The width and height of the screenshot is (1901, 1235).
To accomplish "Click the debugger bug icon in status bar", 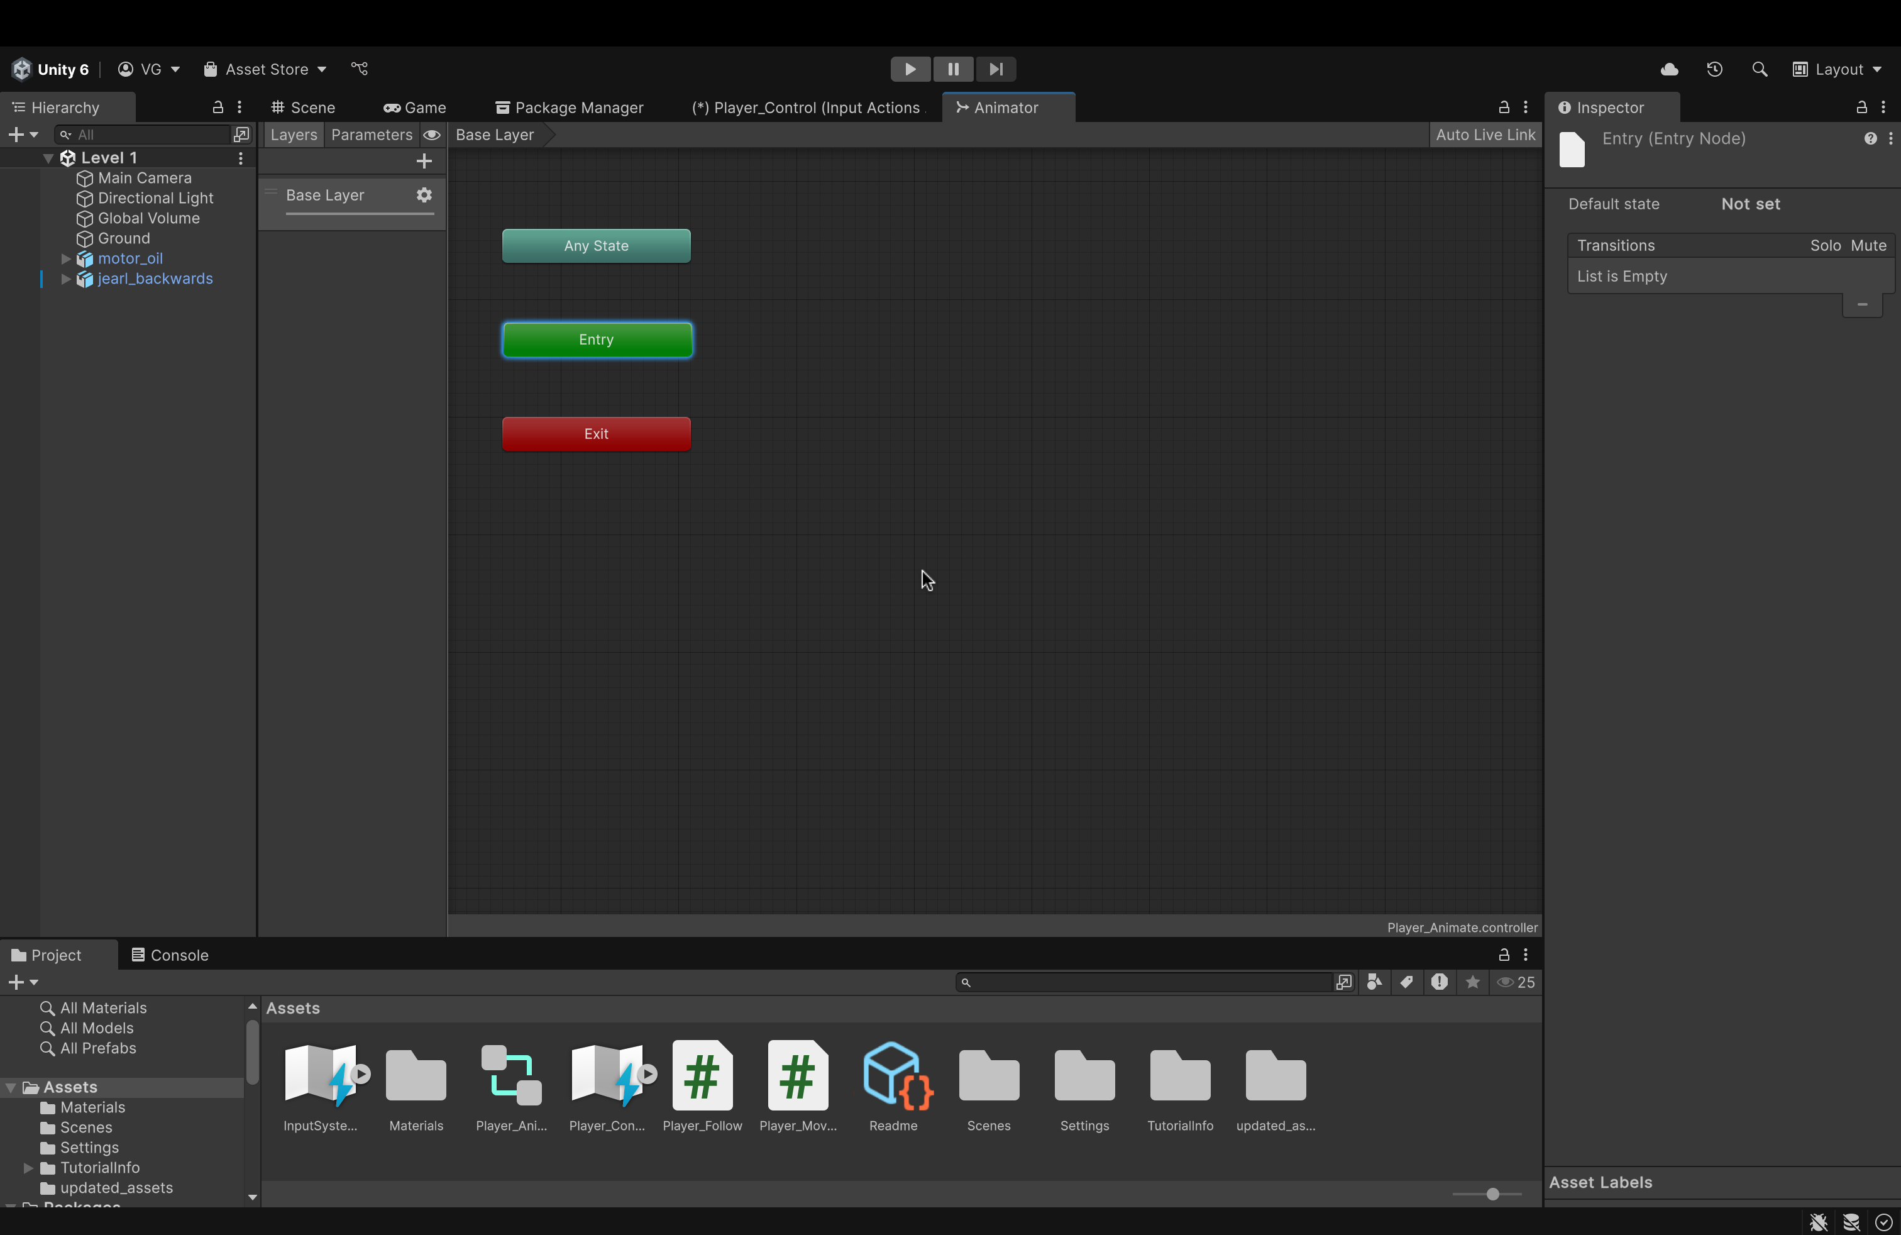I will click(x=1818, y=1222).
